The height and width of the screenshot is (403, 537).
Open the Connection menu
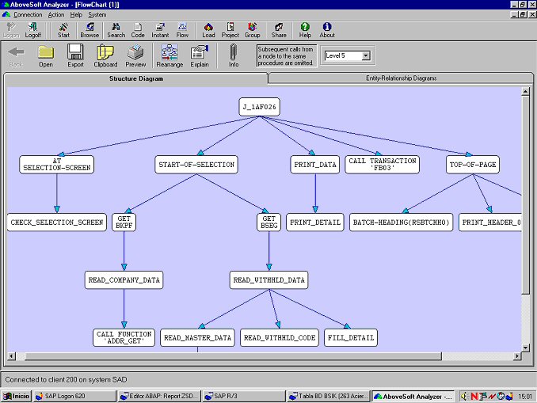coord(28,14)
